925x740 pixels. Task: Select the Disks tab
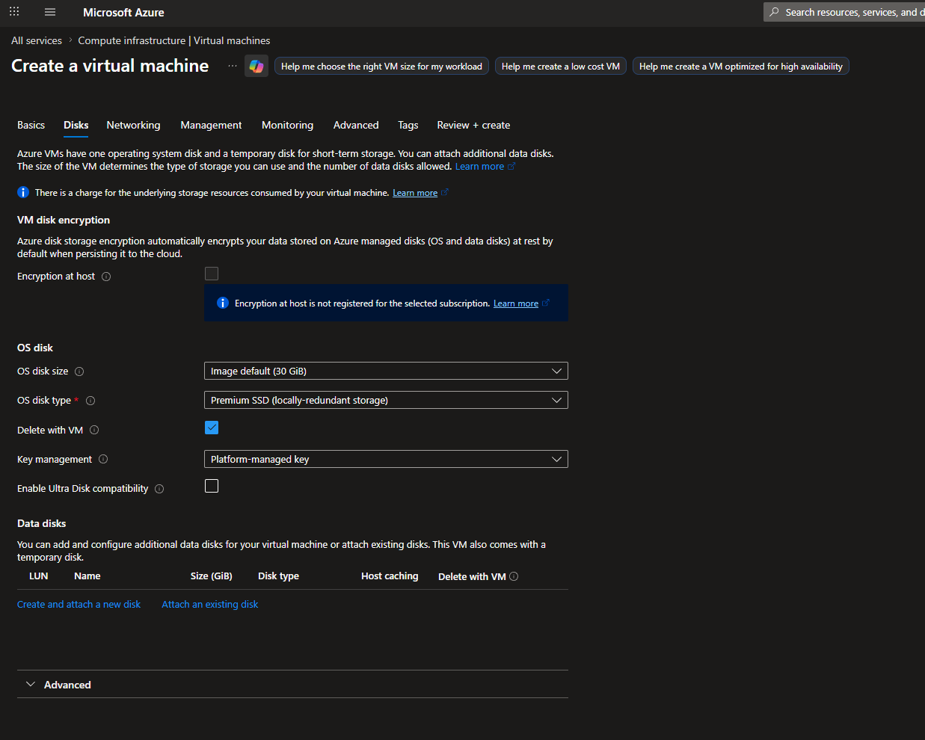pos(76,125)
